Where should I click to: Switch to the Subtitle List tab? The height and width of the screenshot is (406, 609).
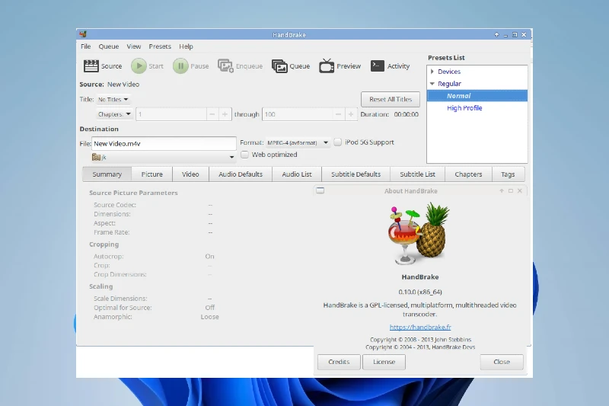click(417, 174)
